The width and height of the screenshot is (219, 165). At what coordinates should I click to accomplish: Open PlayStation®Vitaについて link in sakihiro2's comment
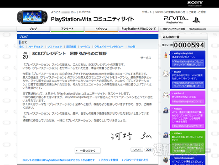point(188,101)
